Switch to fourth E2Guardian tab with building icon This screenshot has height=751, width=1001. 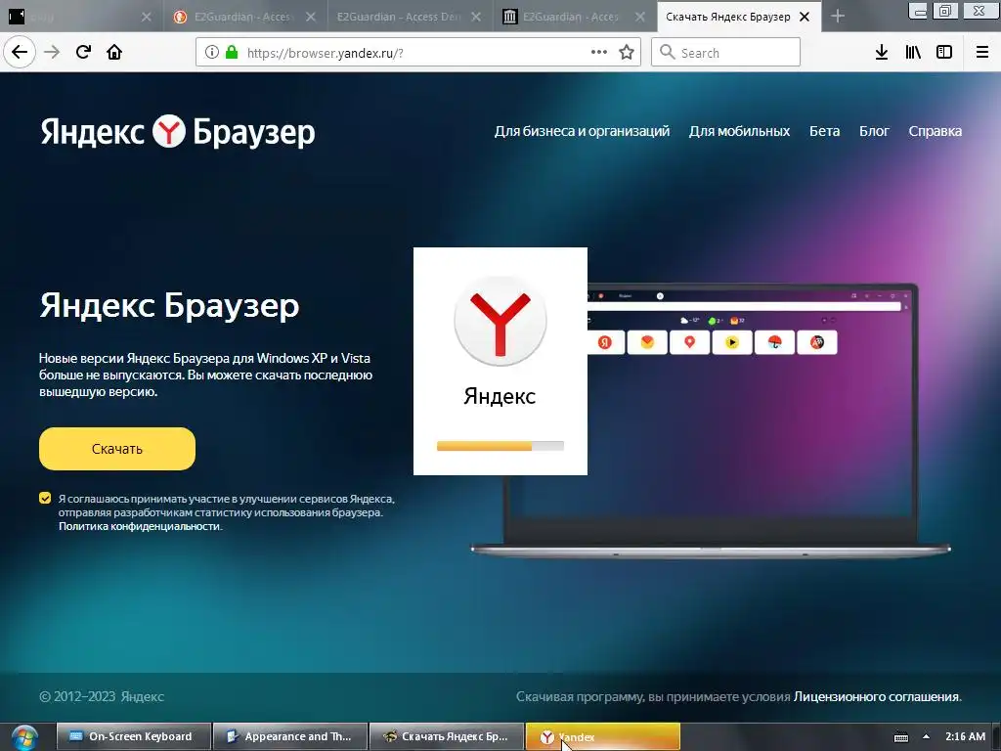(575, 17)
